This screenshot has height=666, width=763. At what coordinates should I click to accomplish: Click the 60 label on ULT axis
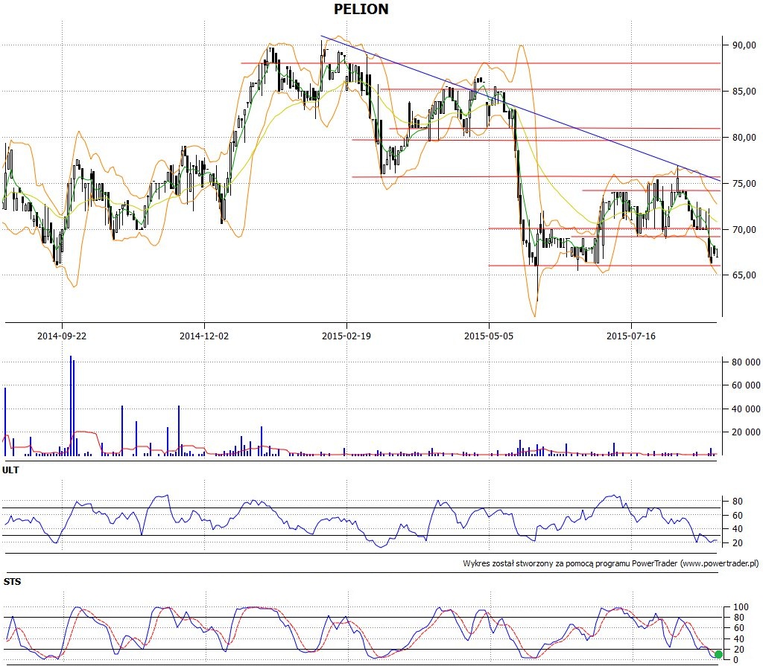coord(738,515)
